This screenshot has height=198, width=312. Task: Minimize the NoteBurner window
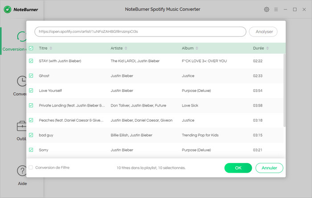[x=285, y=9]
